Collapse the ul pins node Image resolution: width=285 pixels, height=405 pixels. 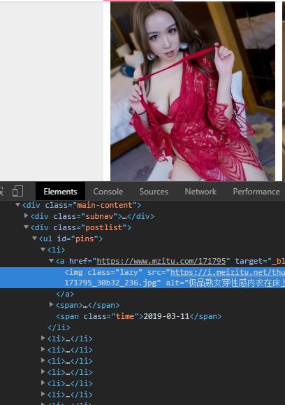[x=34, y=238]
